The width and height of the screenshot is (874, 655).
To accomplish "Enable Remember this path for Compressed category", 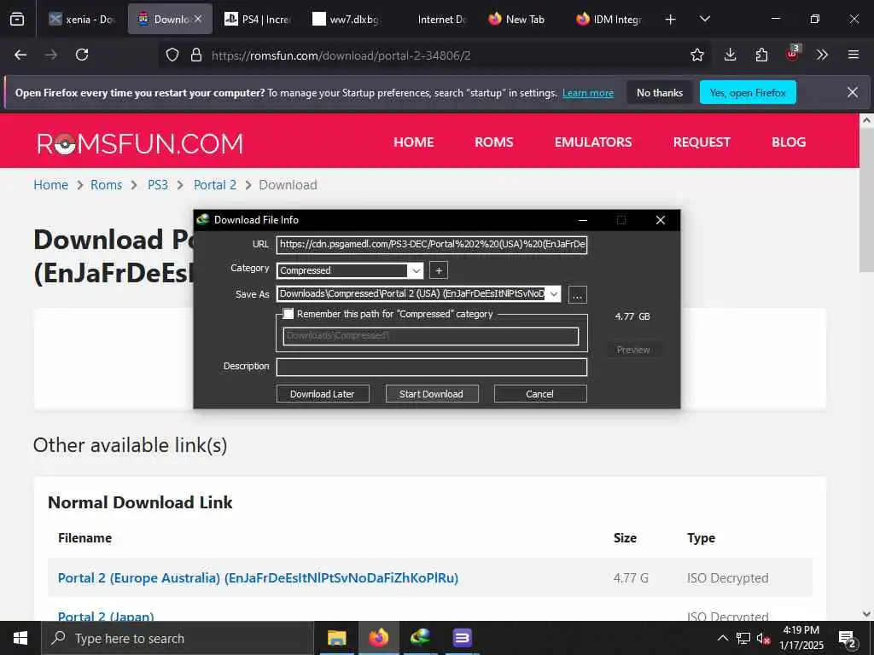I will point(288,314).
